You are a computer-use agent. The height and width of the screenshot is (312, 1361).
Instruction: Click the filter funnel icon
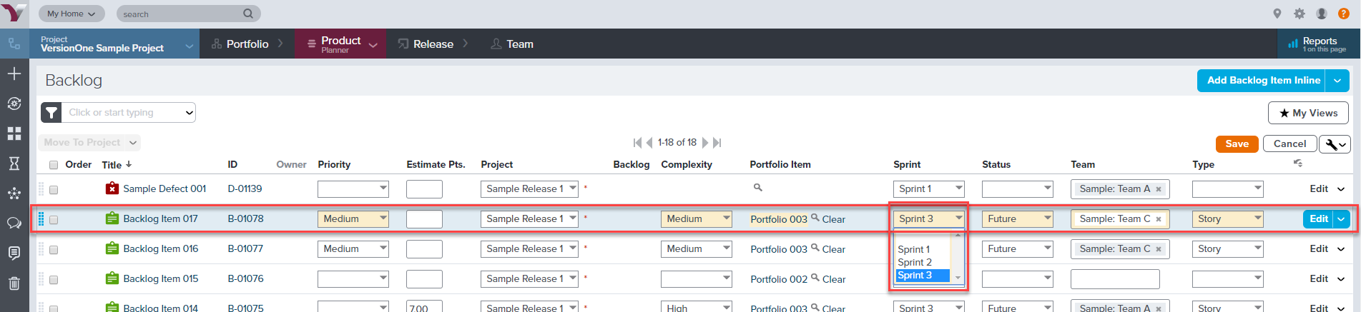pyautogui.click(x=51, y=113)
